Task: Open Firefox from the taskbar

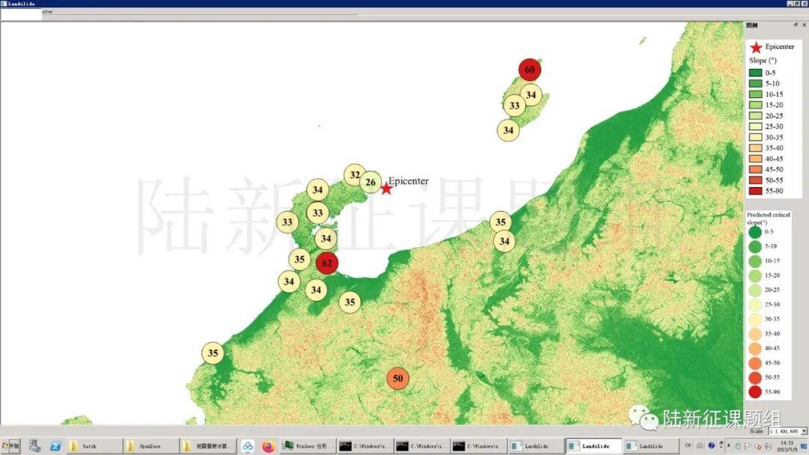Action: tap(268, 446)
